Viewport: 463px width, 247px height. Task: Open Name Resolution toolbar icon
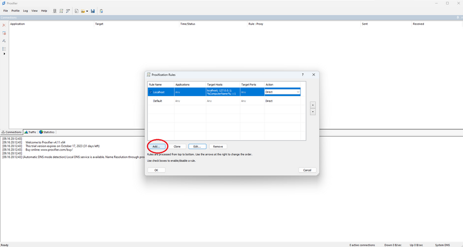click(x=68, y=11)
